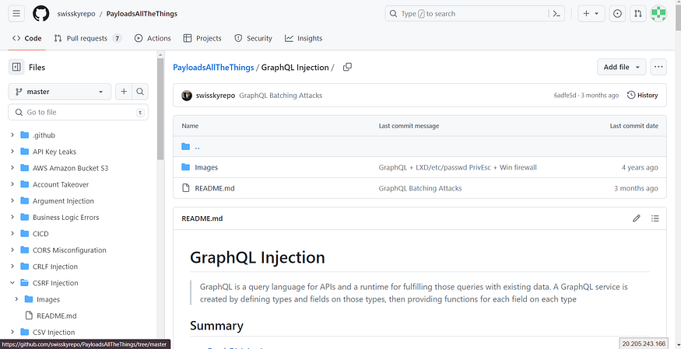Switch to the Insights tab
This screenshot has height=349, width=681.
point(304,38)
